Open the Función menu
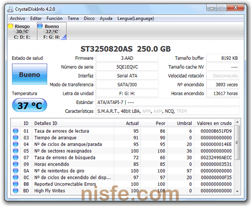 click(x=54, y=18)
